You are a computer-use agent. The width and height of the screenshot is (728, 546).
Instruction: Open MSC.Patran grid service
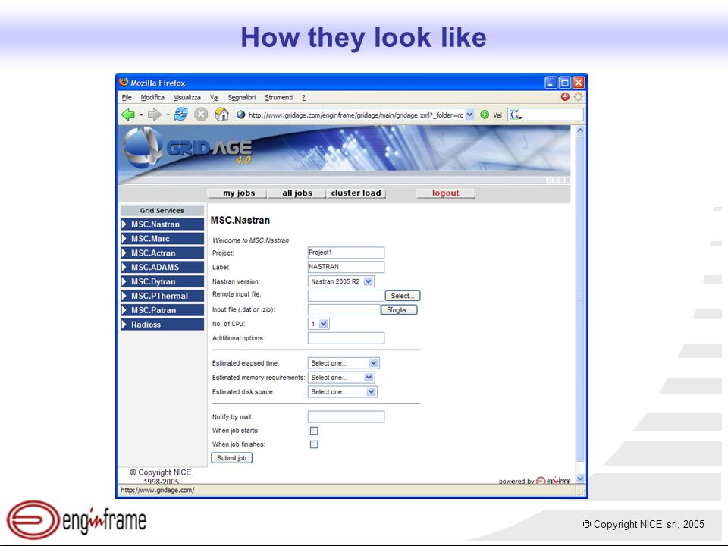pyautogui.click(x=162, y=310)
